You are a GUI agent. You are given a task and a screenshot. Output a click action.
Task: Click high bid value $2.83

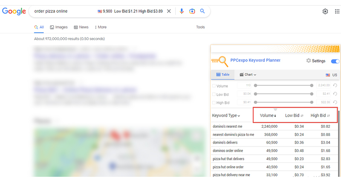pyautogui.click(x=325, y=159)
